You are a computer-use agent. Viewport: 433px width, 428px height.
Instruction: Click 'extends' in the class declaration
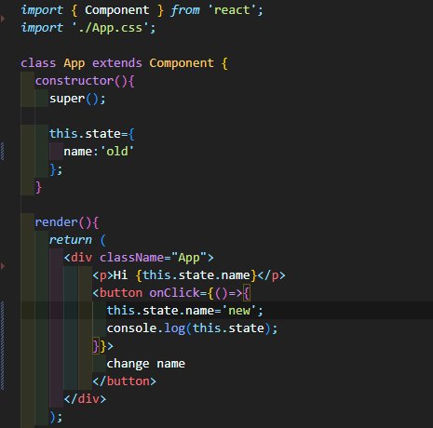(117, 63)
